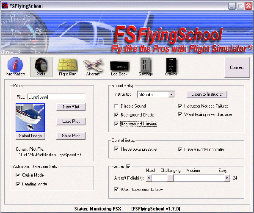Click the New Pilot button
254x213 pixels.
tap(71, 107)
